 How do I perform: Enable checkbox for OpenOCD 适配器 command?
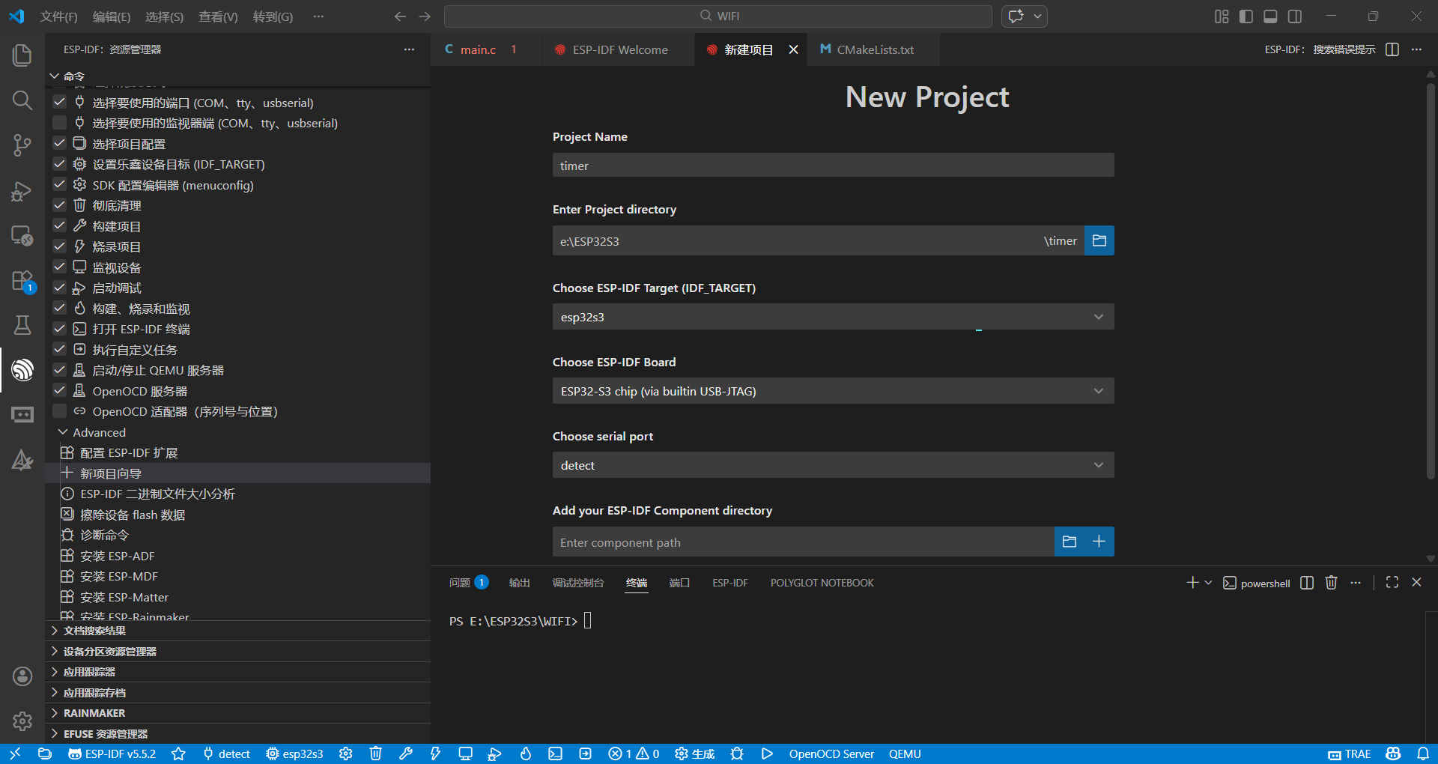pyautogui.click(x=59, y=410)
